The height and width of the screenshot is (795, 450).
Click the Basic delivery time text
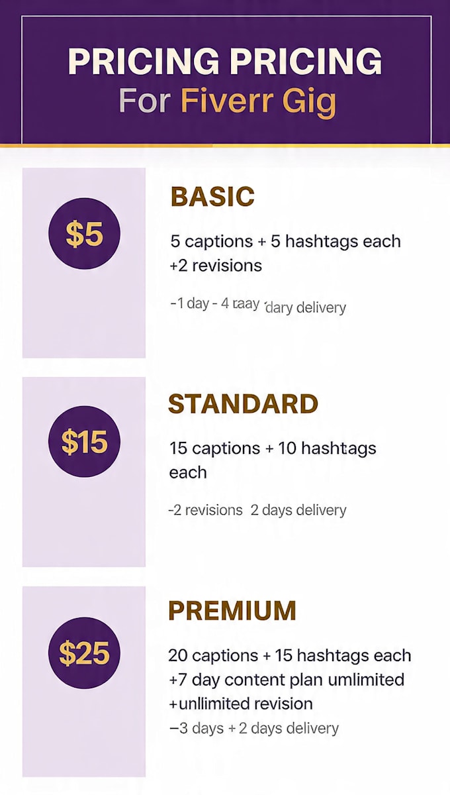click(257, 306)
